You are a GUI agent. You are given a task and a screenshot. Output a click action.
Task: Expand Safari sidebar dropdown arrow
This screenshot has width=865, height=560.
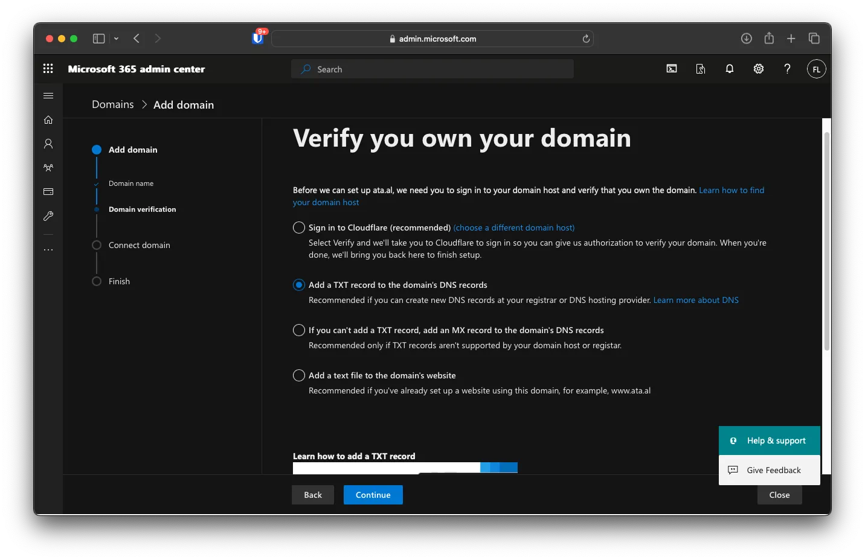coord(116,39)
